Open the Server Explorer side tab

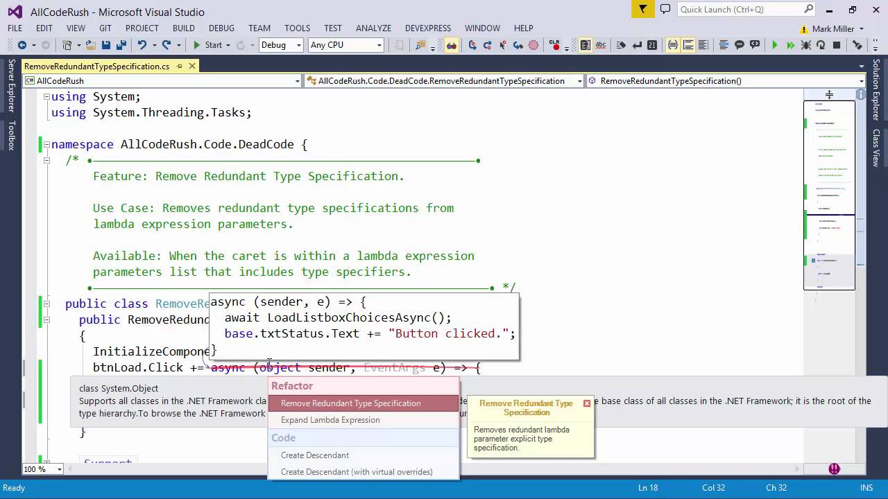(11, 85)
